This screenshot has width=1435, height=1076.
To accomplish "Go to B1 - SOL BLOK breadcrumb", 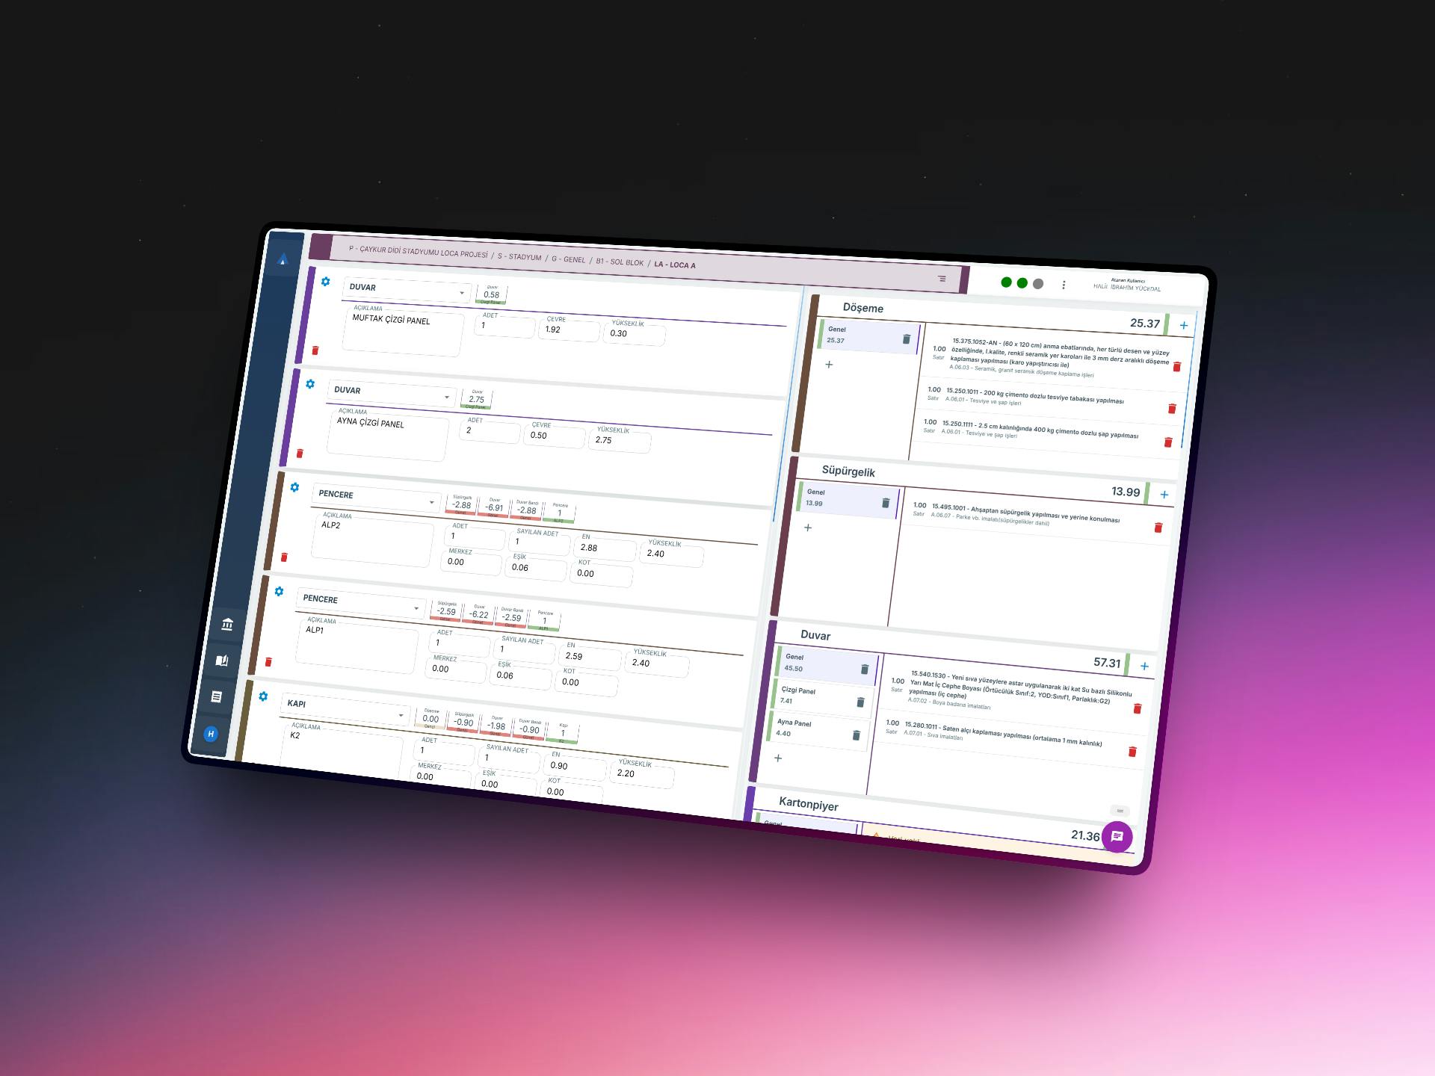I will [619, 262].
